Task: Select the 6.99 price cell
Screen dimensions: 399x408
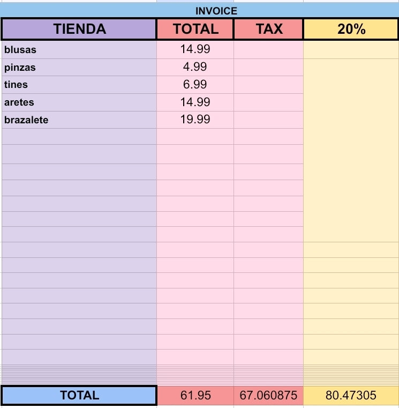Action: click(x=195, y=85)
